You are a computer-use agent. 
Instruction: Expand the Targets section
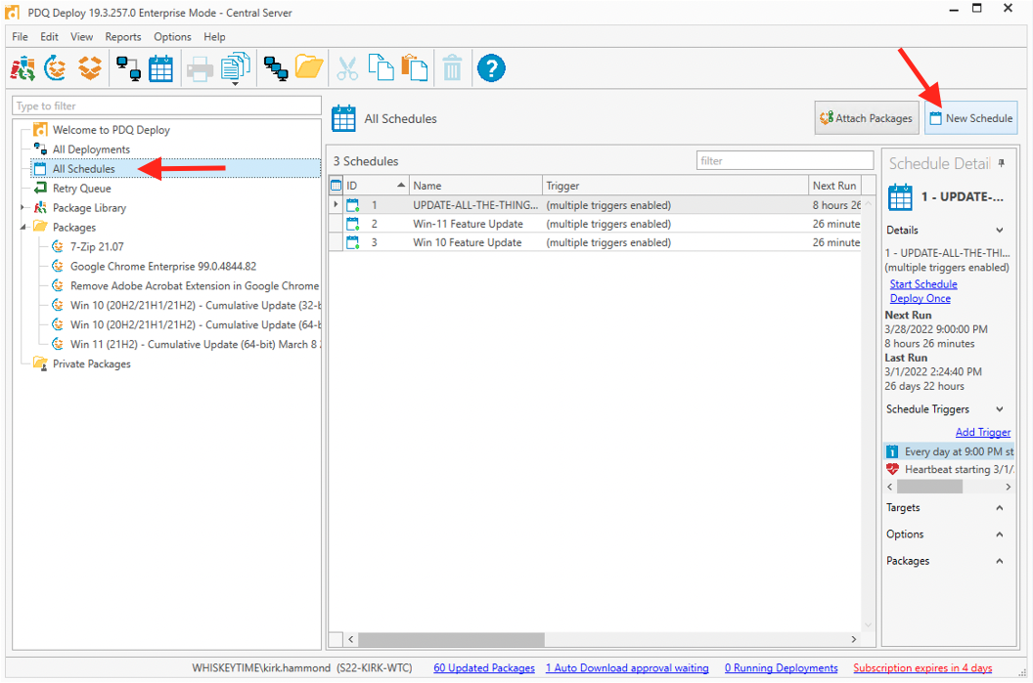click(x=1000, y=508)
